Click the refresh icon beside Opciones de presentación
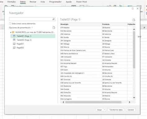The height and width of the screenshot is (119, 147). (x=54, y=28)
